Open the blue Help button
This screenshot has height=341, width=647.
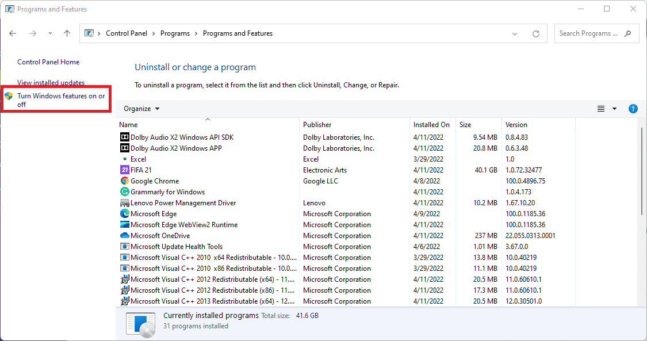point(633,109)
